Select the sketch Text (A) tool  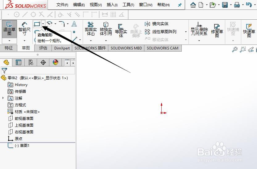pos(74,24)
